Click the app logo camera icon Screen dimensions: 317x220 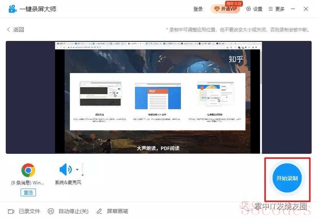click(12, 9)
